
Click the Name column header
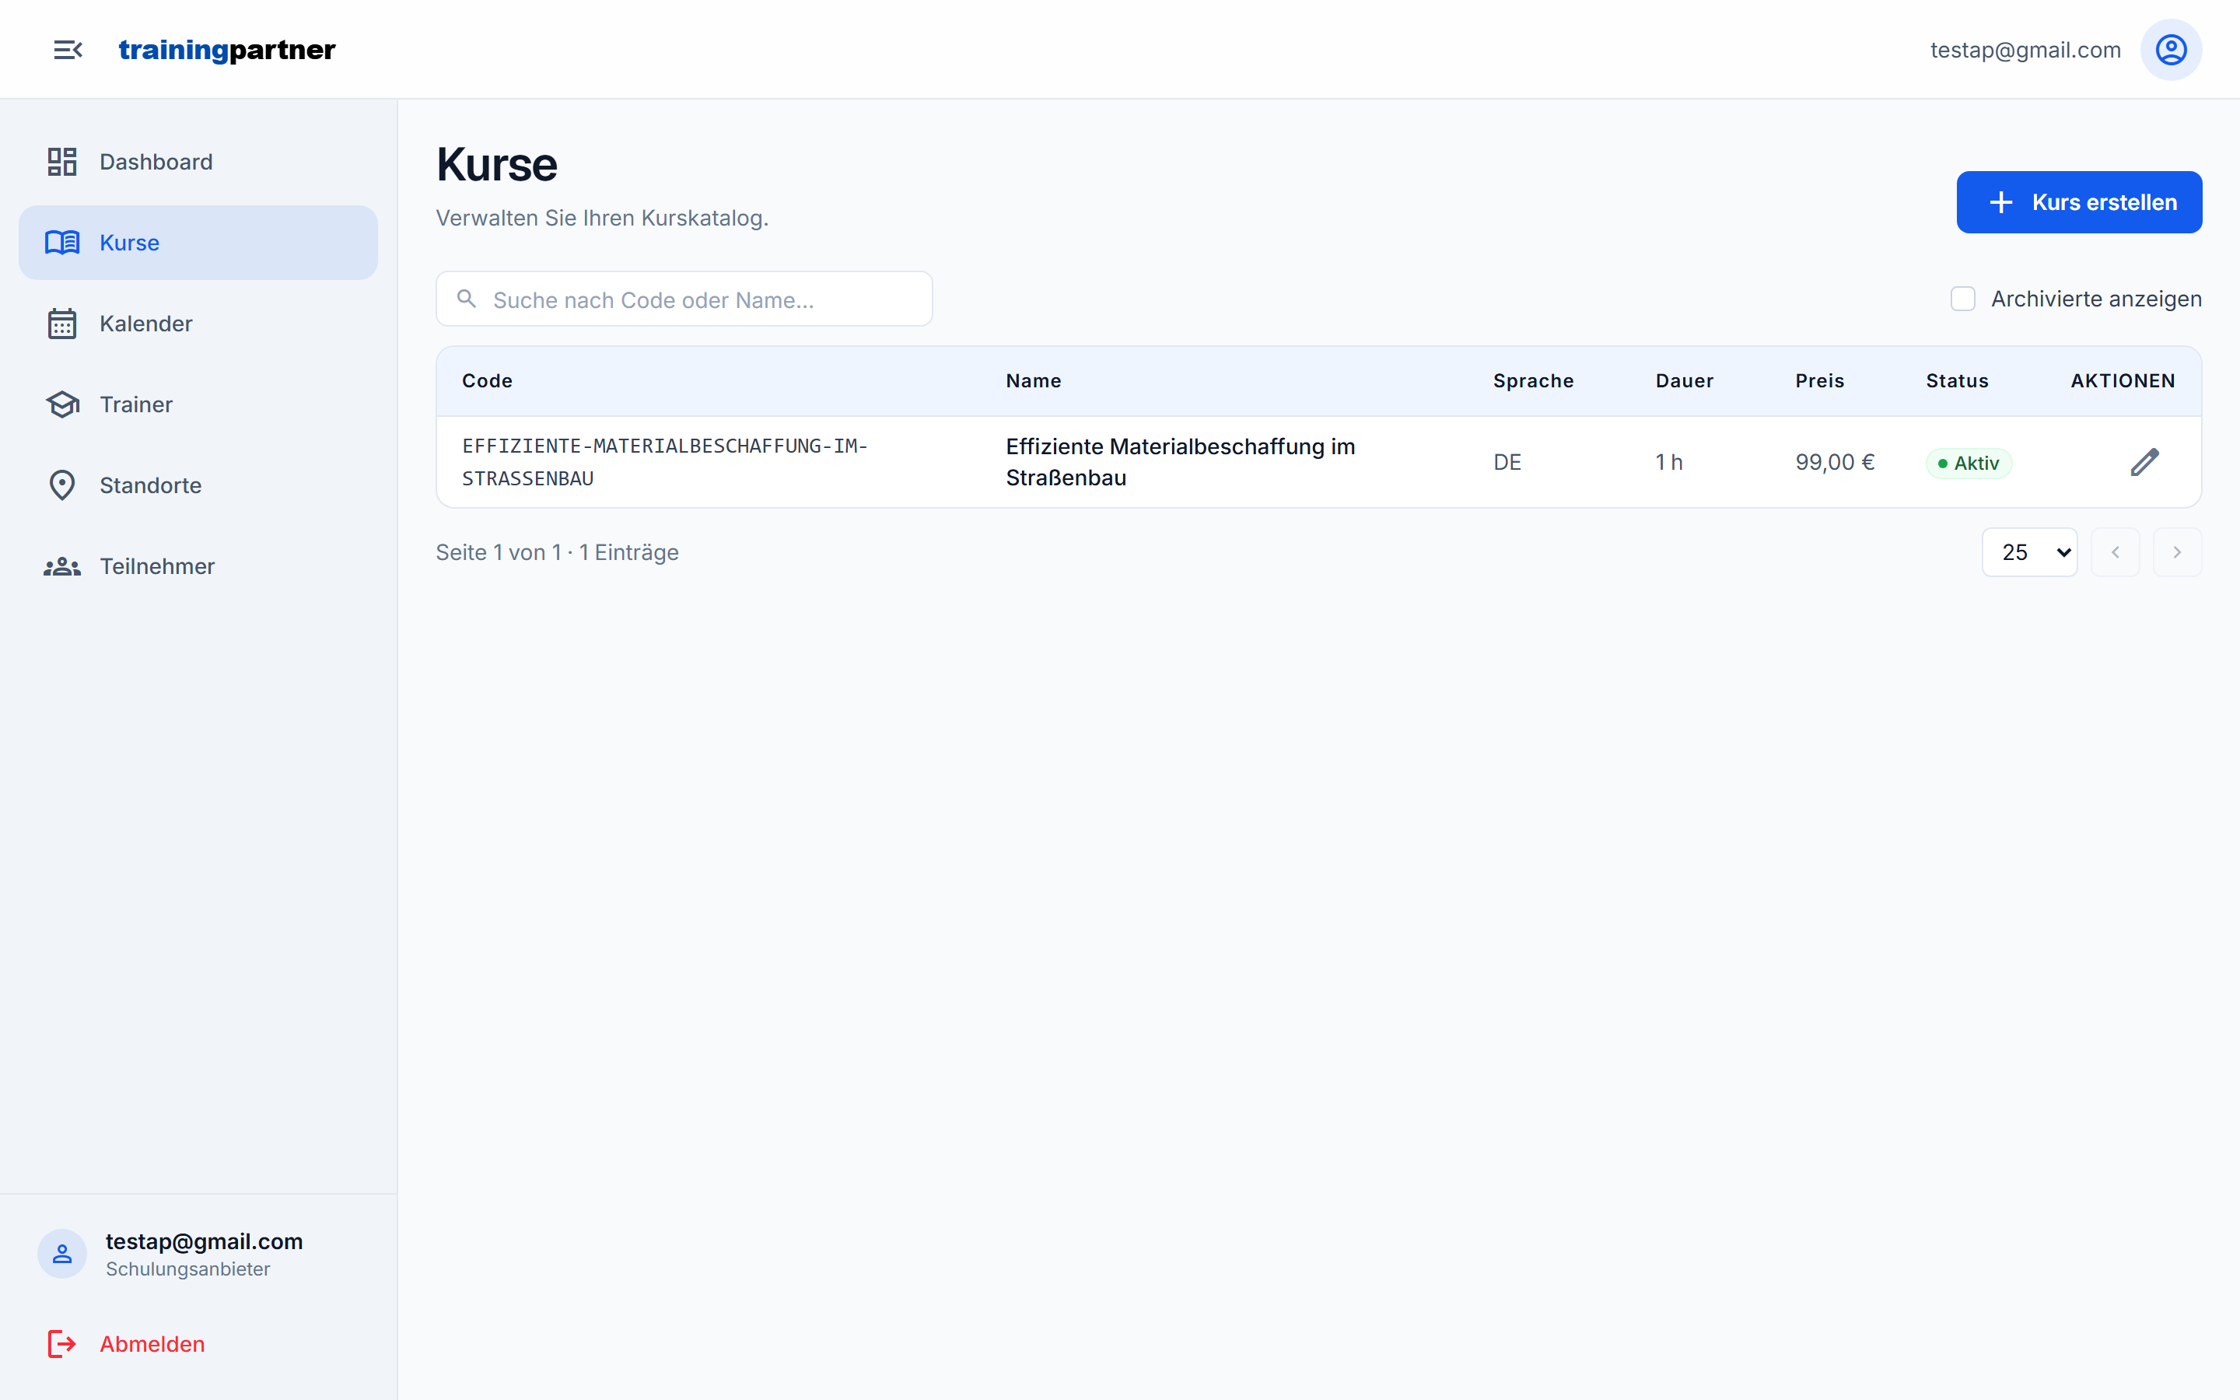(1033, 380)
